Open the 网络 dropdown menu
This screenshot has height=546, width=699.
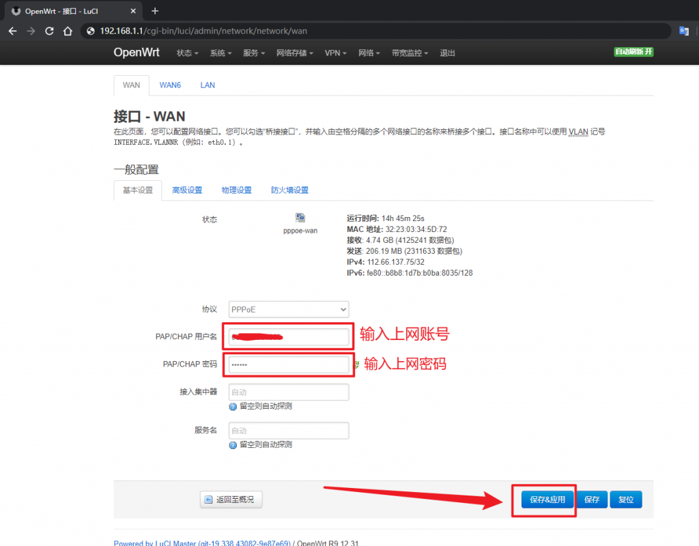[369, 53]
